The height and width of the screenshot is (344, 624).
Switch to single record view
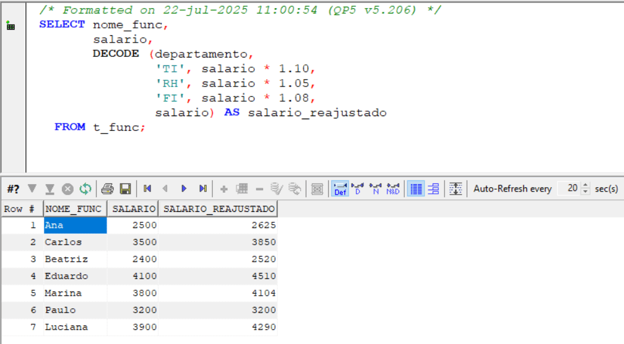[x=433, y=189]
